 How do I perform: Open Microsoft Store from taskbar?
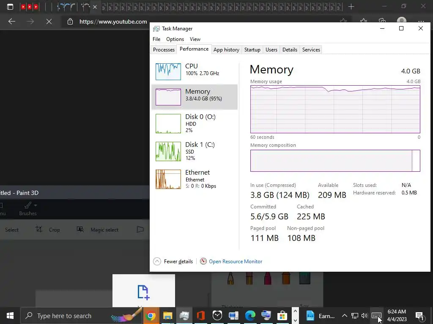282,316
